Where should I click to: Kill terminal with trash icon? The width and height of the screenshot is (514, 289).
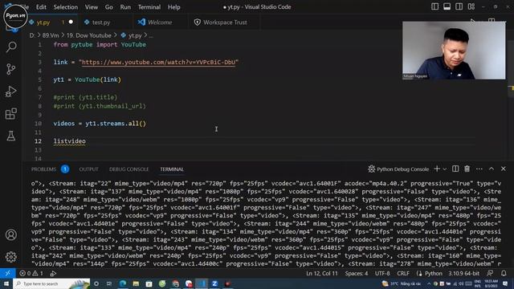[467, 169]
